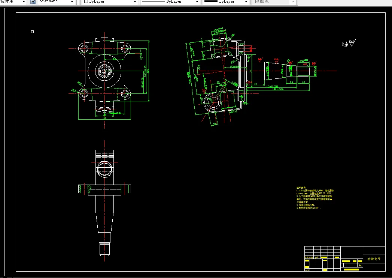
Task: Click the white ByLayer color swatch
Action: click(86, 2)
